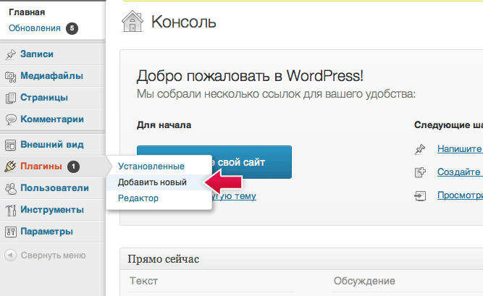Click the Страницы pages icon
The image size is (483, 296).
click(x=11, y=98)
